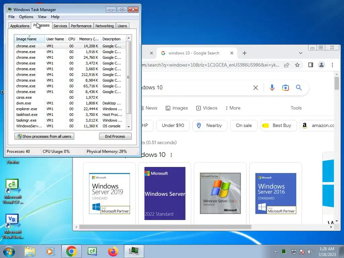Open Windows Server 2016 product thumbnail
This screenshot has height=258, width=344.
pyautogui.click(x=275, y=193)
